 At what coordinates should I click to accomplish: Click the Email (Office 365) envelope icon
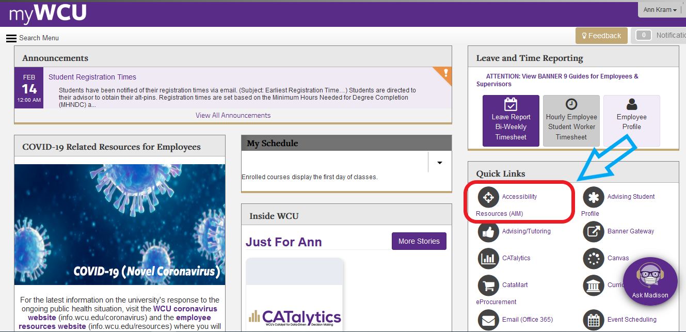click(x=488, y=320)
